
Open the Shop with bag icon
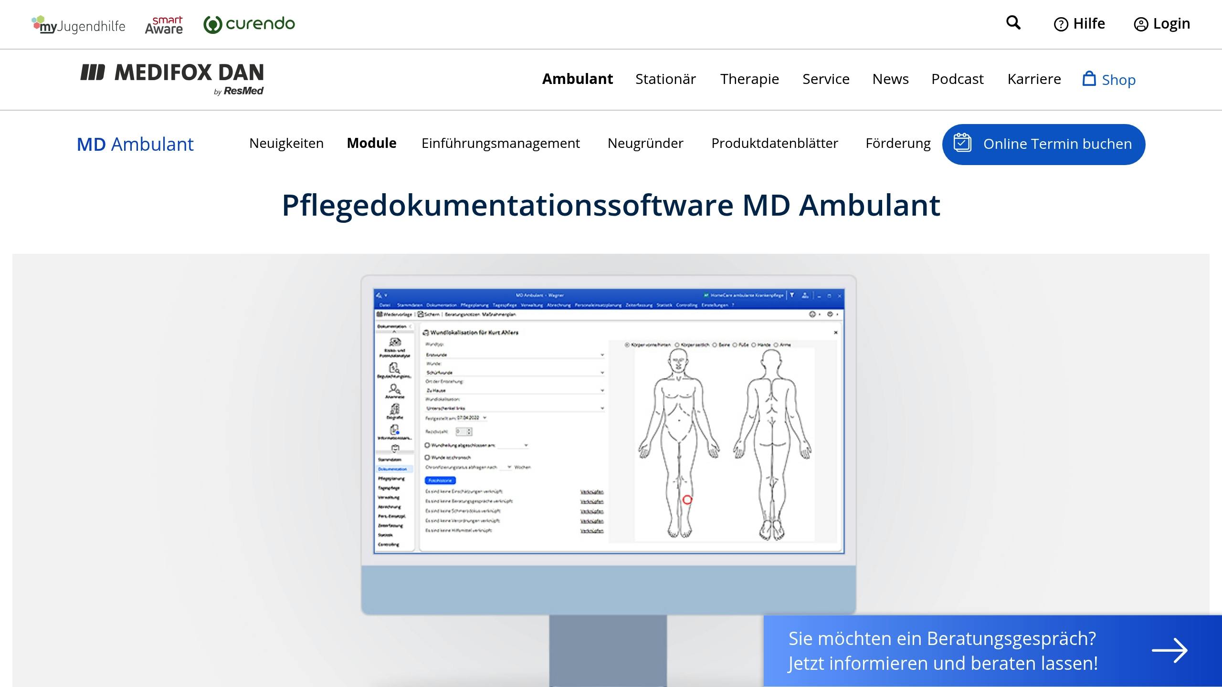pyautogui.click(x=1109, y=79)
